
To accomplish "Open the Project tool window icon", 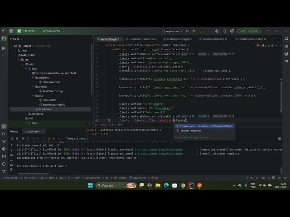I will (x=4, y=39).
